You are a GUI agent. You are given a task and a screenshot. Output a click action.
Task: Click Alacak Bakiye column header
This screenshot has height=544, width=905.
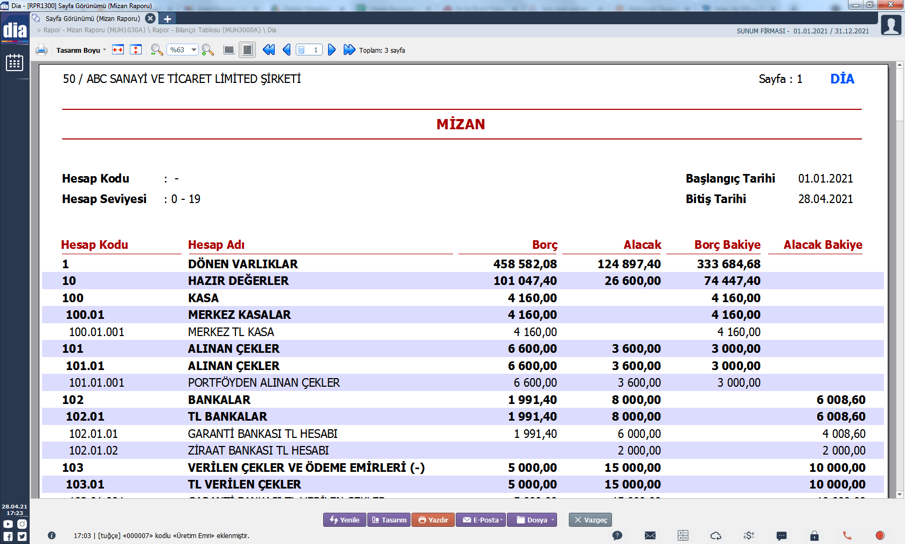coord(823,245)
